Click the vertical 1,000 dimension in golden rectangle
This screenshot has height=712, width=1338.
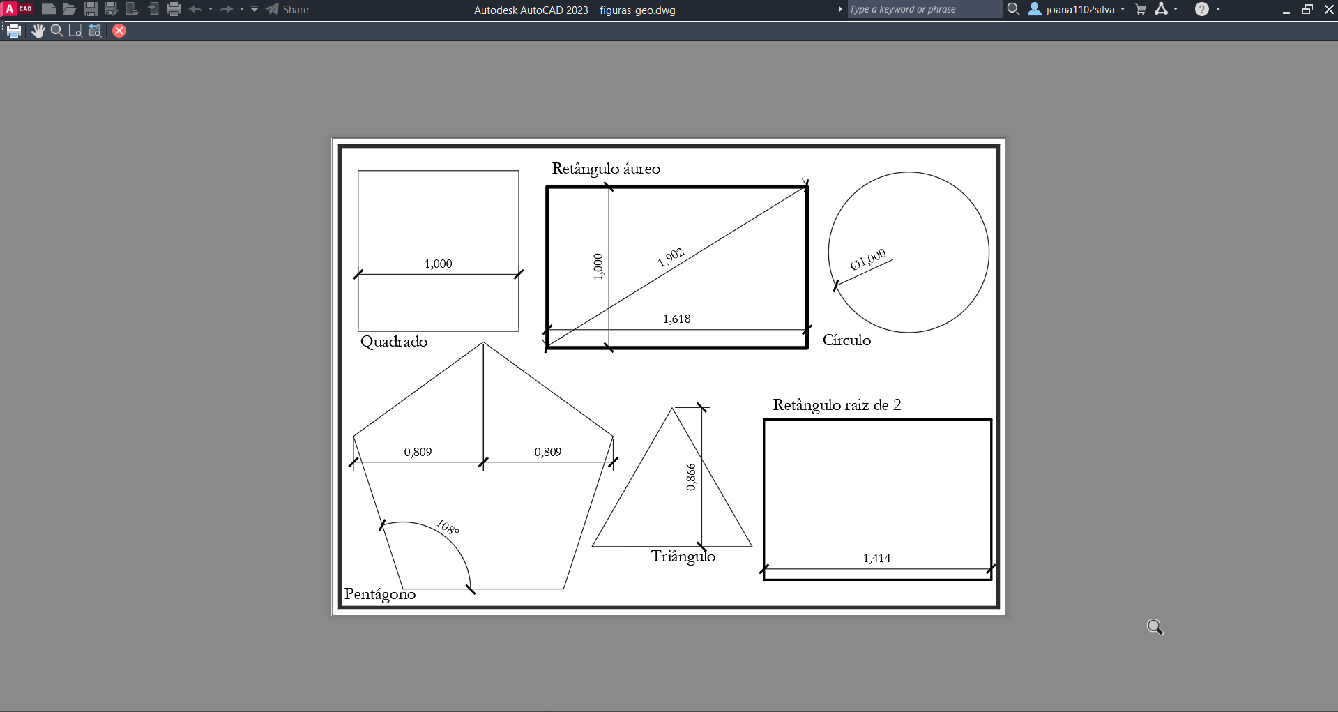pos(598,266)
